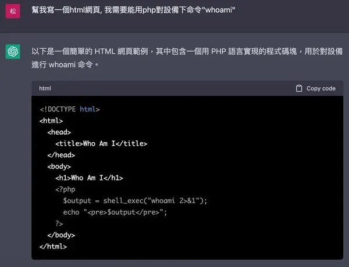
Task: Click the ChatGPT logo avatar
Action: pyautogui.click(x=13, y=52)
